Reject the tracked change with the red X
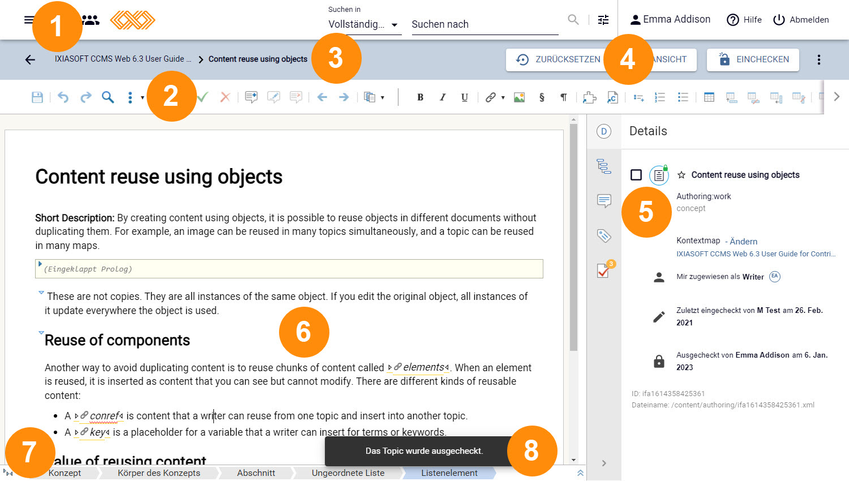Screen dimensions: 849x481 click(225, 97)
